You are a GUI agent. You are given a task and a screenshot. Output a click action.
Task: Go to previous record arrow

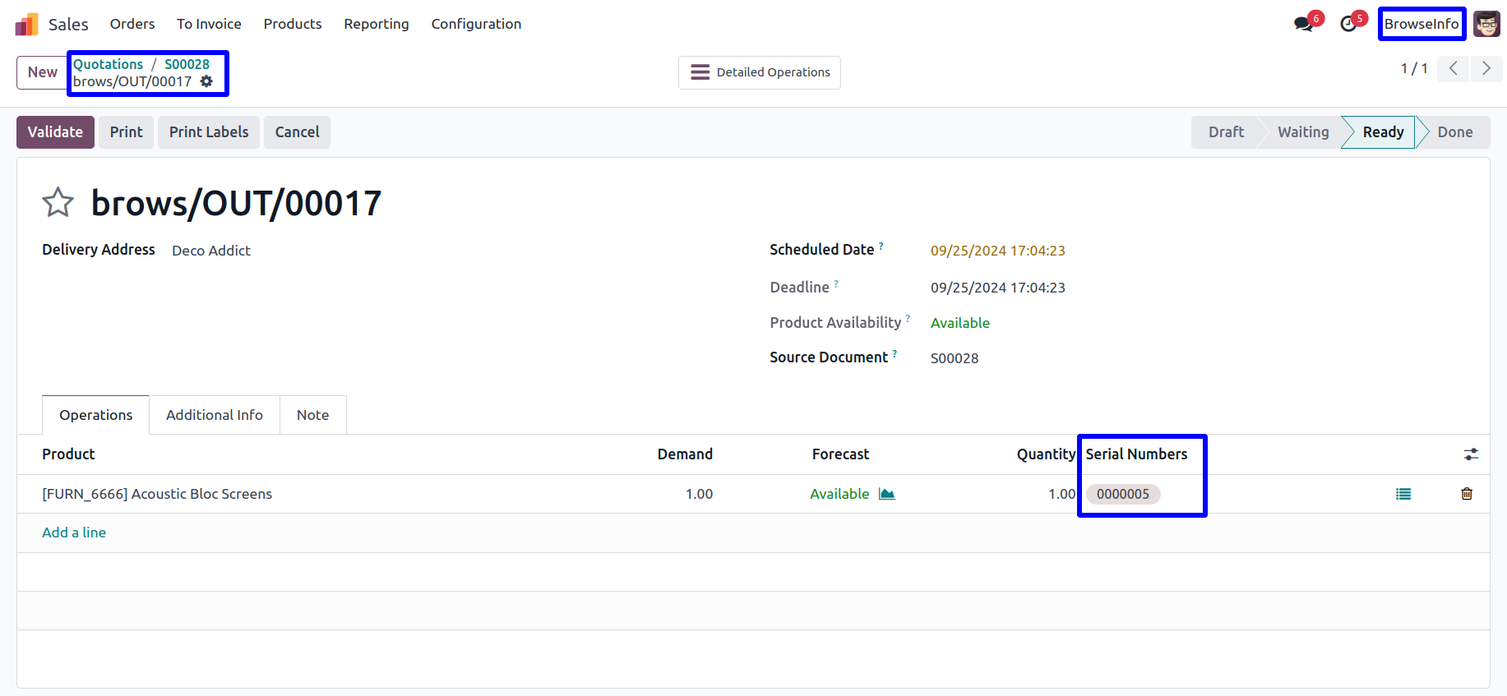coord(1454,68)
